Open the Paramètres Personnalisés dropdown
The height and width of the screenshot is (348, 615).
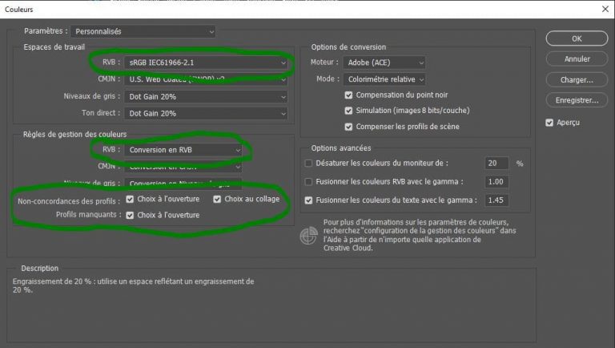(x=143, y=31)
